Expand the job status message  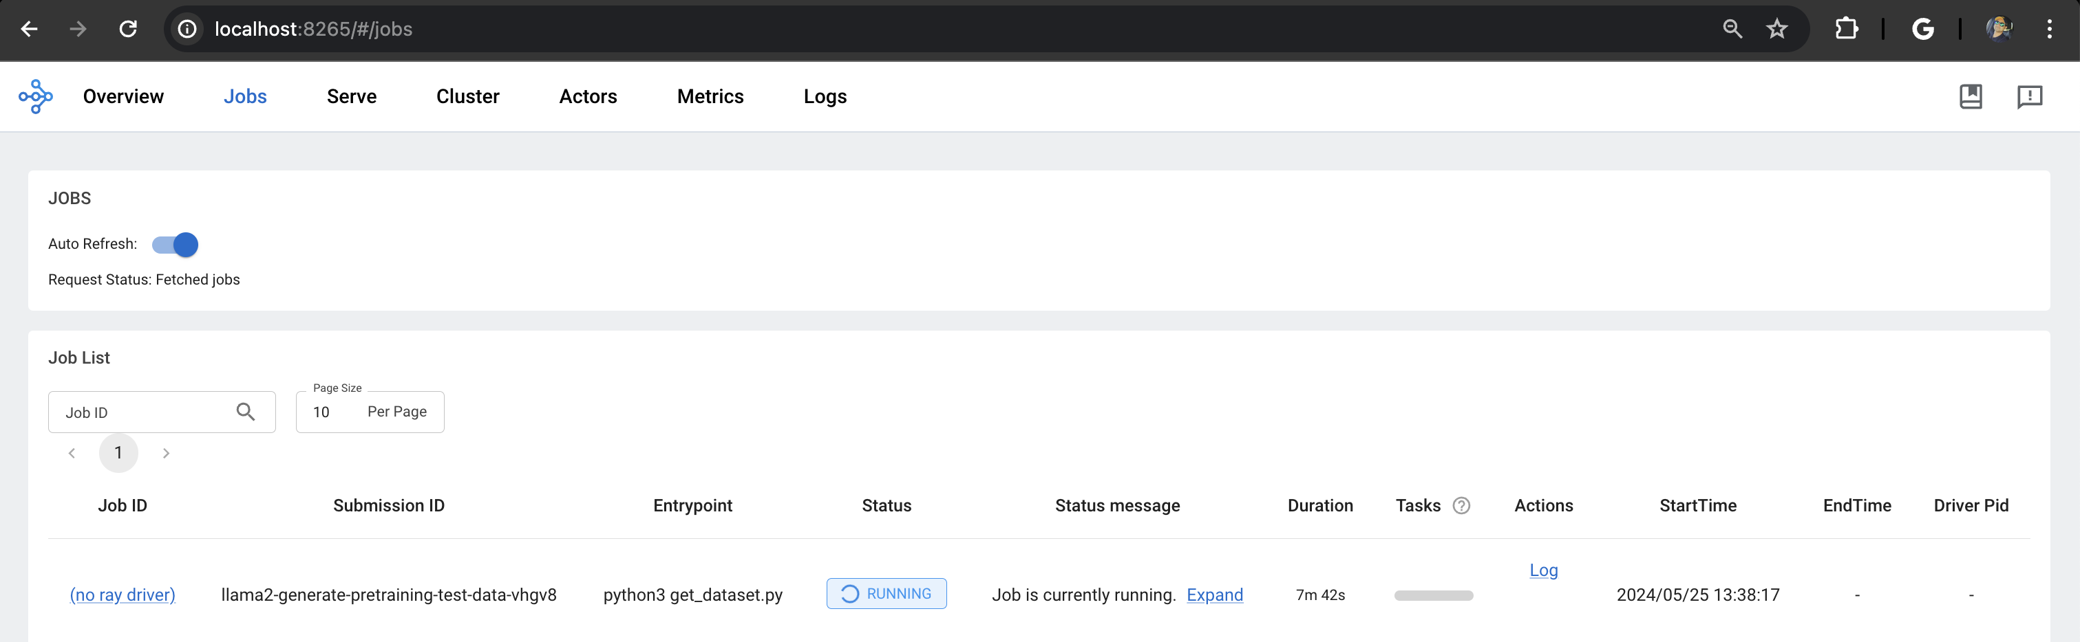coord(1214,595)
